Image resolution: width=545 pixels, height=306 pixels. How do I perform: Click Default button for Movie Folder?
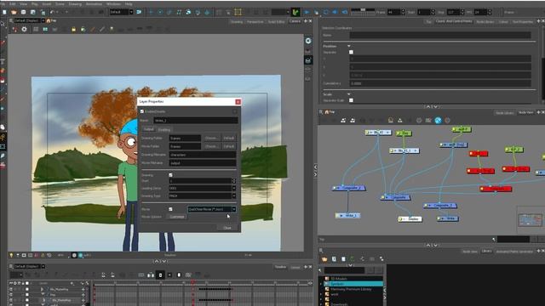coord(229,146)
